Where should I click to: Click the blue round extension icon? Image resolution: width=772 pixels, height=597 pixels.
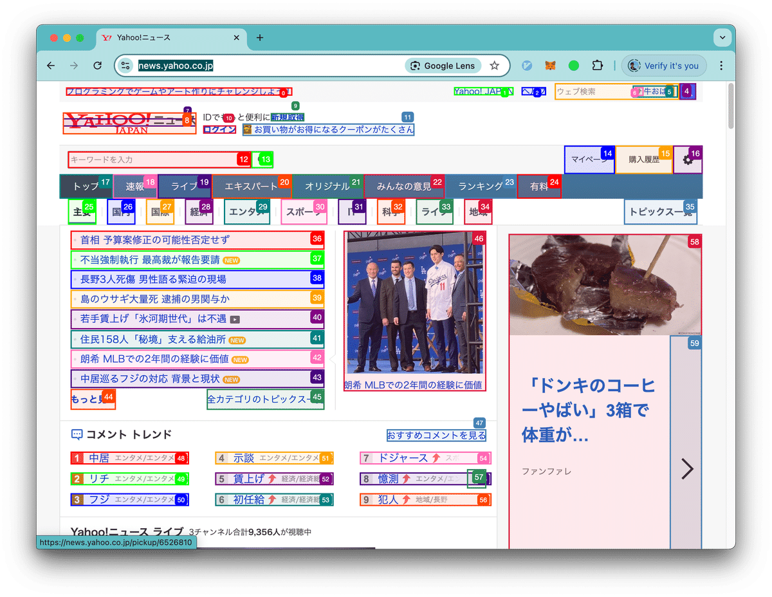[527, 66]
